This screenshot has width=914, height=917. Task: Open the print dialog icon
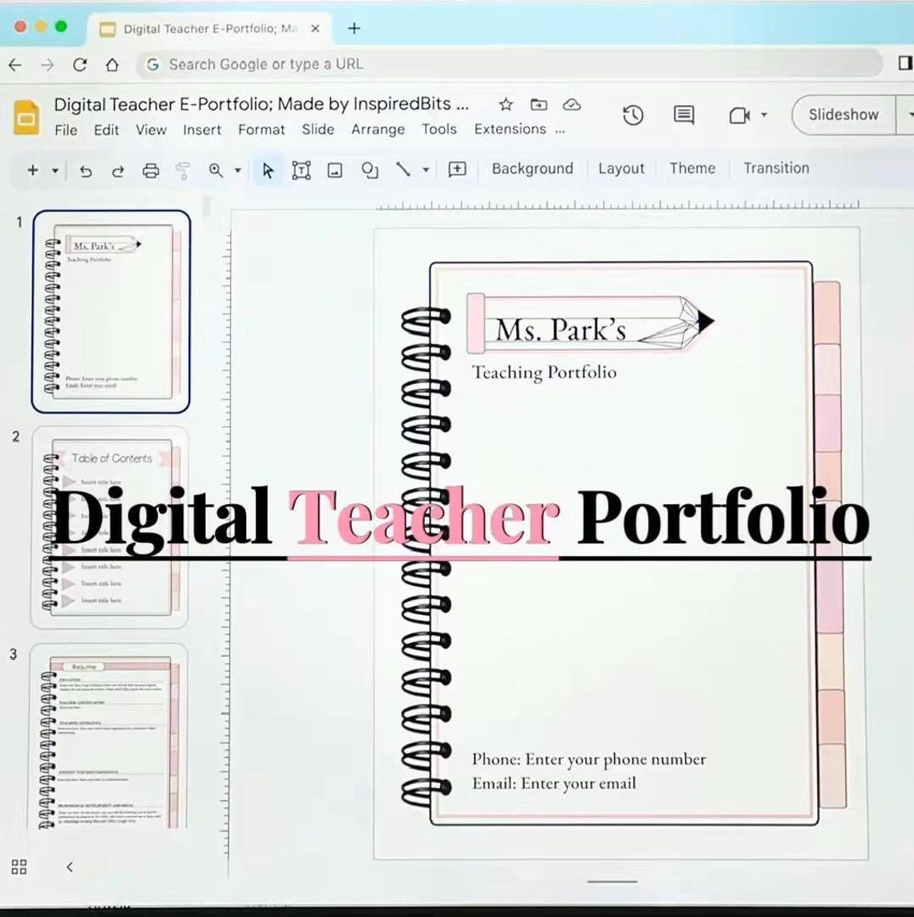[x=150, y=170]
